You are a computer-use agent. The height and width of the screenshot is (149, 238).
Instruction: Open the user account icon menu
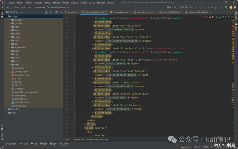pos(169,8)
